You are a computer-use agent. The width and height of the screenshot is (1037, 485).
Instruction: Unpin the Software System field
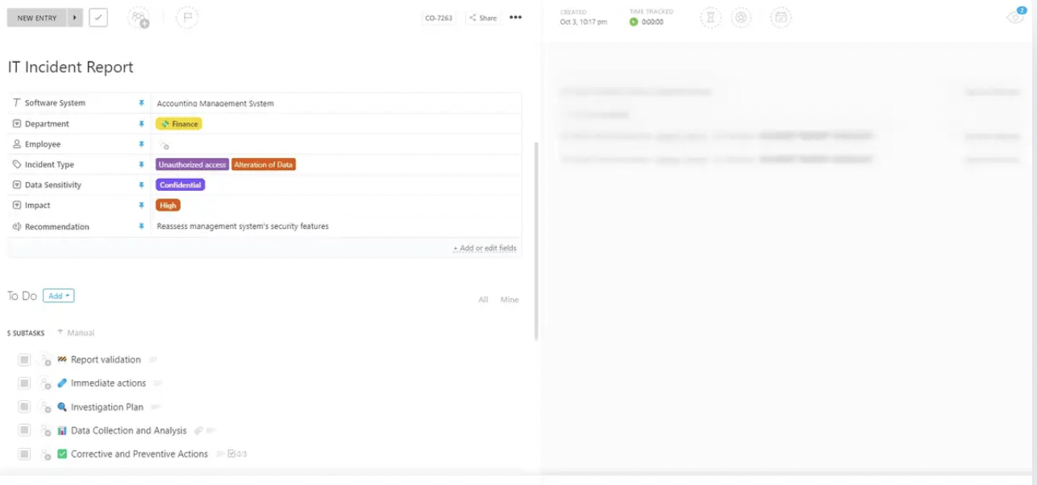point(141,103)
